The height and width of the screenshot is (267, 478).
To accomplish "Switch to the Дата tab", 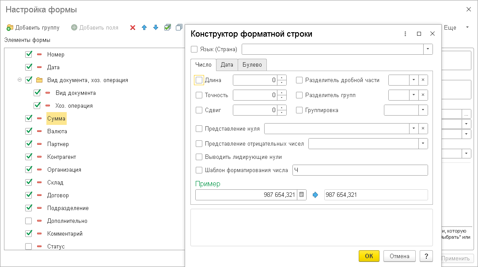I will pyautogui.click(x=227, y=65).
